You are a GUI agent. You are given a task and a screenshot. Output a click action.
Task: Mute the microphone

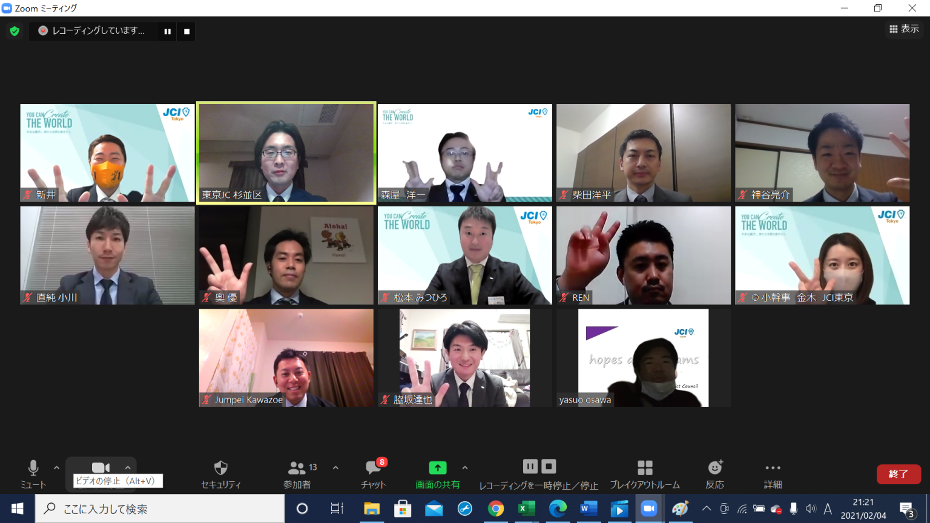coord(33,473)
